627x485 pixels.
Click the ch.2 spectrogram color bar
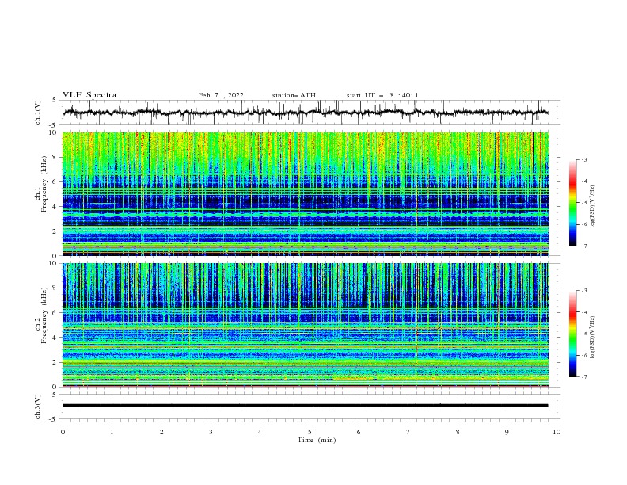coord(572,334)
